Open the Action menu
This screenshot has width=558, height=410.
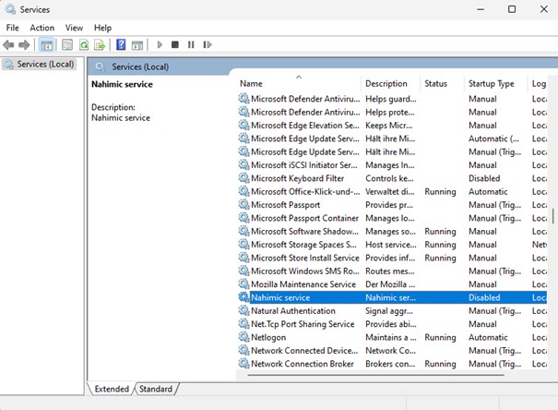42,28
